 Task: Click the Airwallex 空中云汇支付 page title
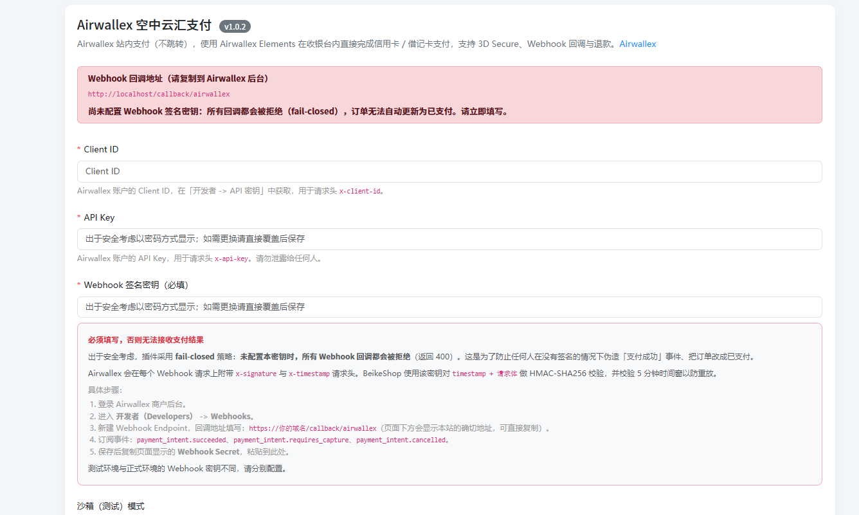tap(144, 25)
